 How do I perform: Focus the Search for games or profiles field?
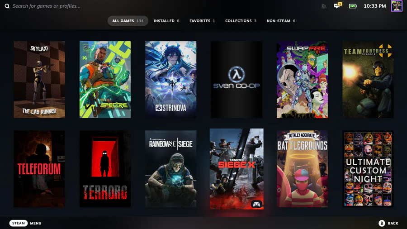(47, 6)
